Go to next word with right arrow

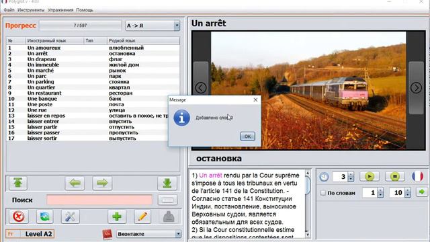[102, 183]
